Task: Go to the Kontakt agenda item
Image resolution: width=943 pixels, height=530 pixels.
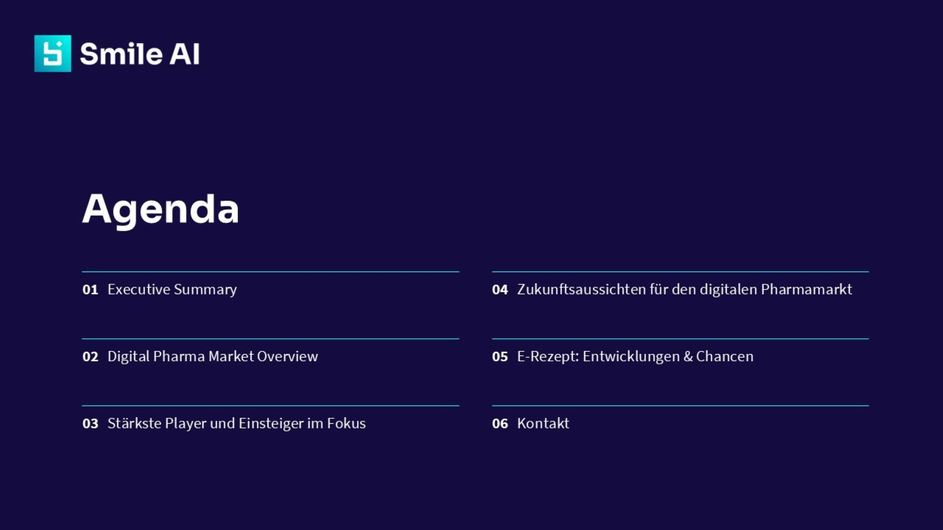Action: [x=543, y=424]
